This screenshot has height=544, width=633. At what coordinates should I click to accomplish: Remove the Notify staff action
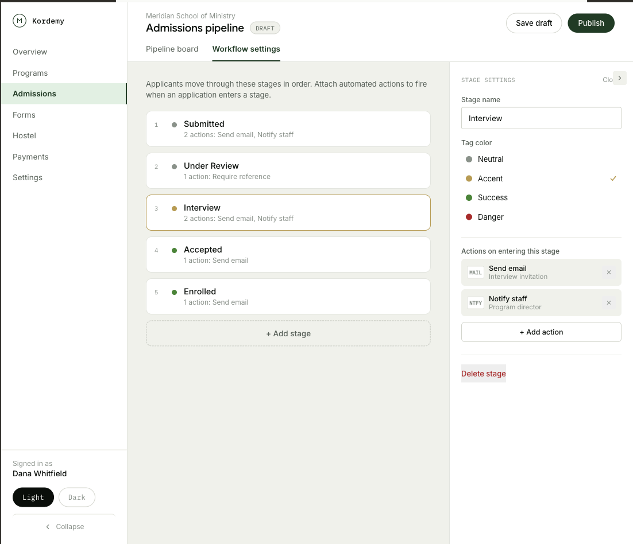(x=609, y=303)
